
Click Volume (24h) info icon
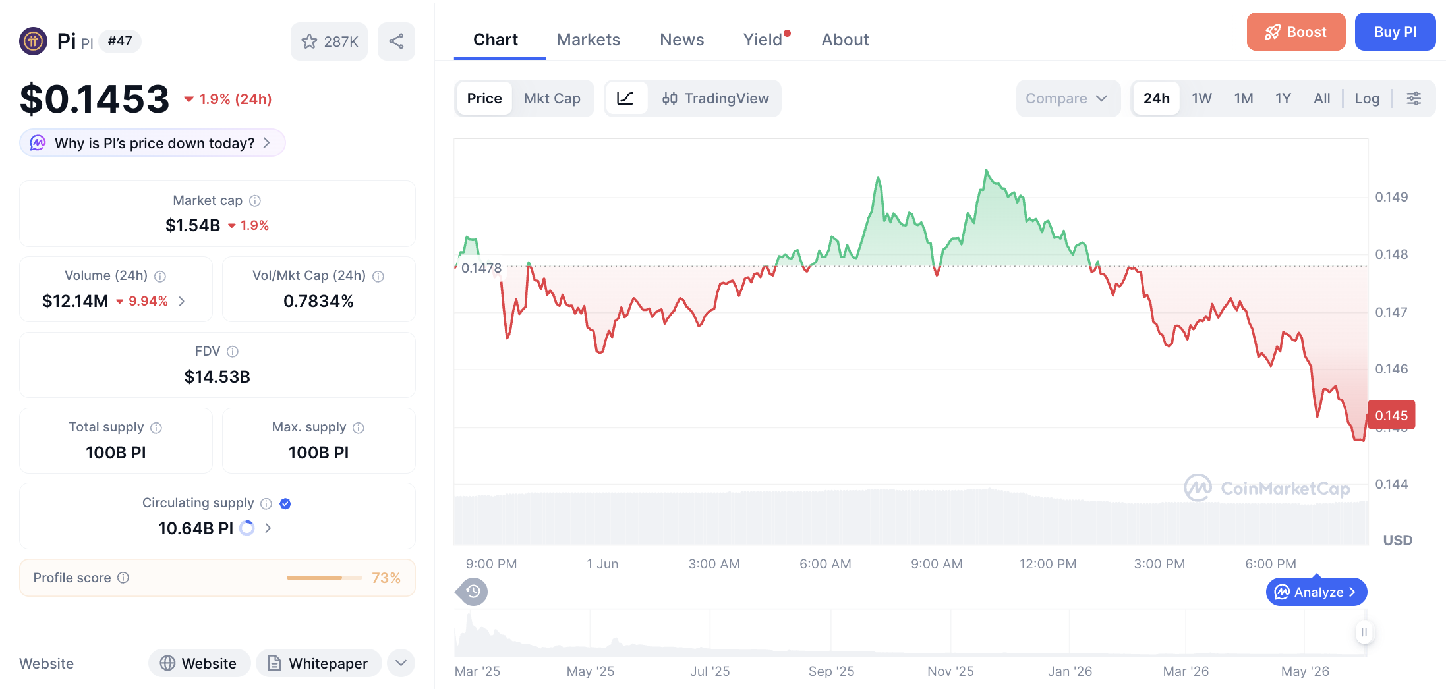[160, 276]
